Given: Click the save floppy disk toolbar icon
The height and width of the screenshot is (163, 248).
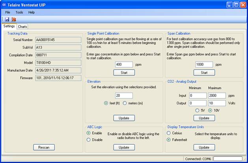Looking at the screenshot, I should click(7, 19).
